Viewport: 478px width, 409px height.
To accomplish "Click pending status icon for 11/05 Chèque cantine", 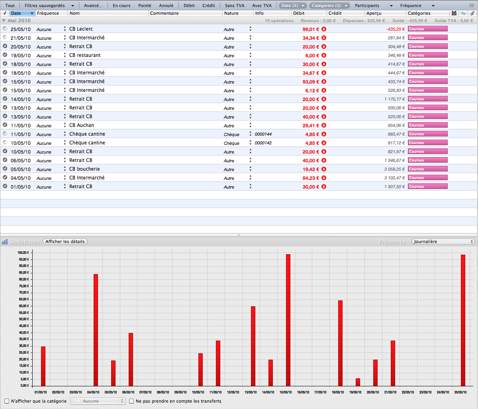I will 5,134.
